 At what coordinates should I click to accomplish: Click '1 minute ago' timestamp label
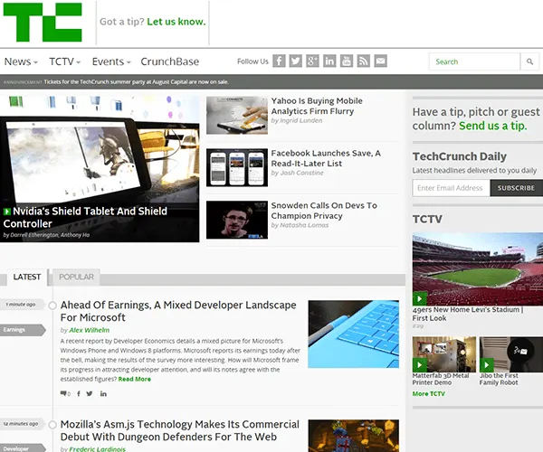(21, 305)
